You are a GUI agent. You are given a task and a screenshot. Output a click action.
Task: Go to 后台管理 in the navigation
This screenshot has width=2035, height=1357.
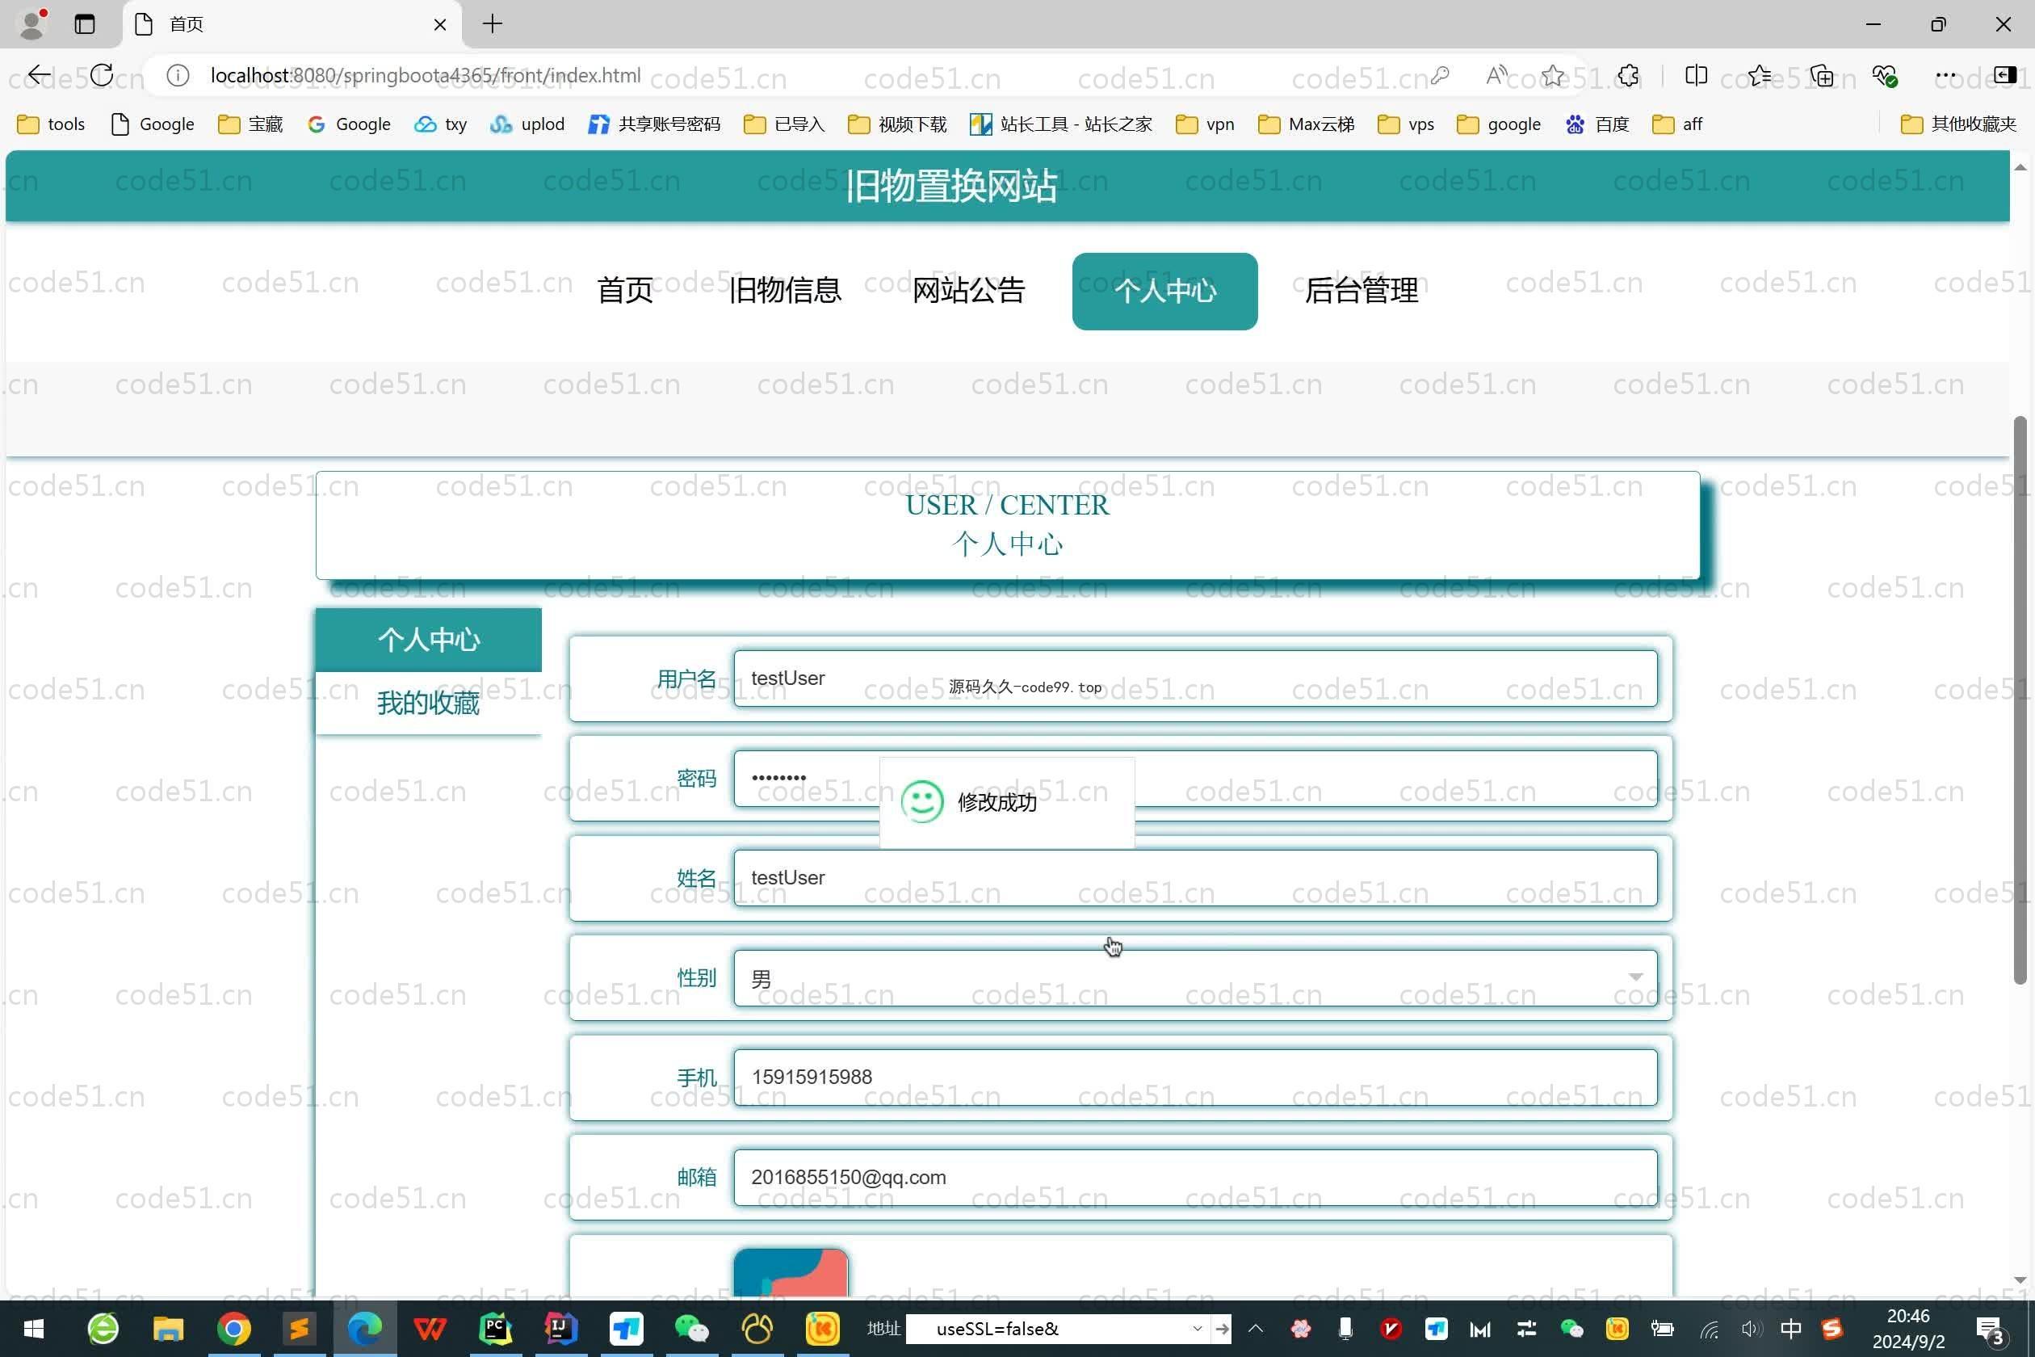click(x=1361, y=290)
